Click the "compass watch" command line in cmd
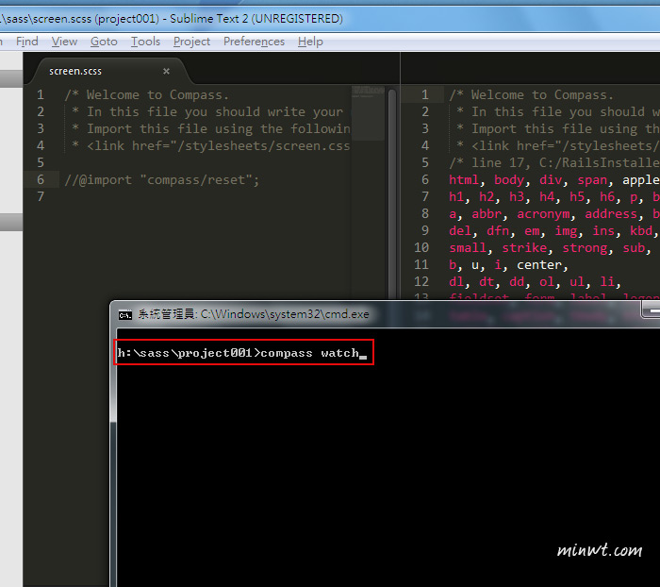 point(242,353)
